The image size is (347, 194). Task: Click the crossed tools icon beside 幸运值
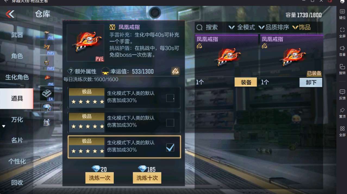click(x=175, y=71)
